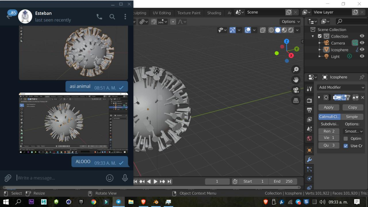Viewport: 368px width, 207px height.
Task: Uncheck the Use Cr checkbox
Action: 346,146
